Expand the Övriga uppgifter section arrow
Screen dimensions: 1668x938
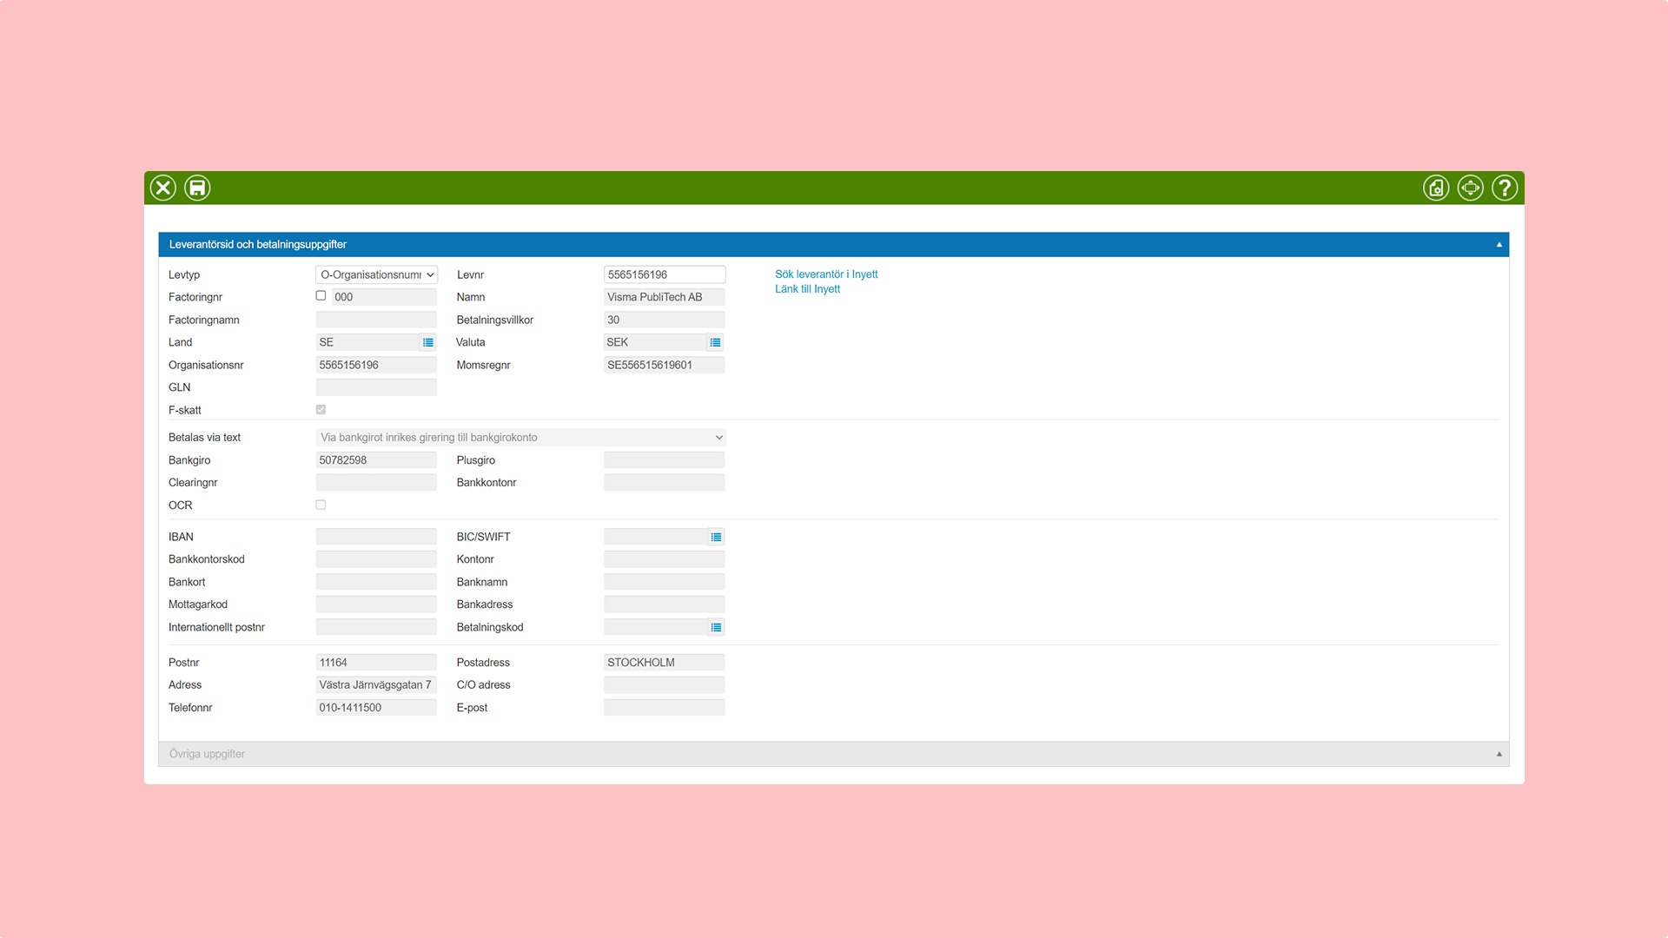1499,754
